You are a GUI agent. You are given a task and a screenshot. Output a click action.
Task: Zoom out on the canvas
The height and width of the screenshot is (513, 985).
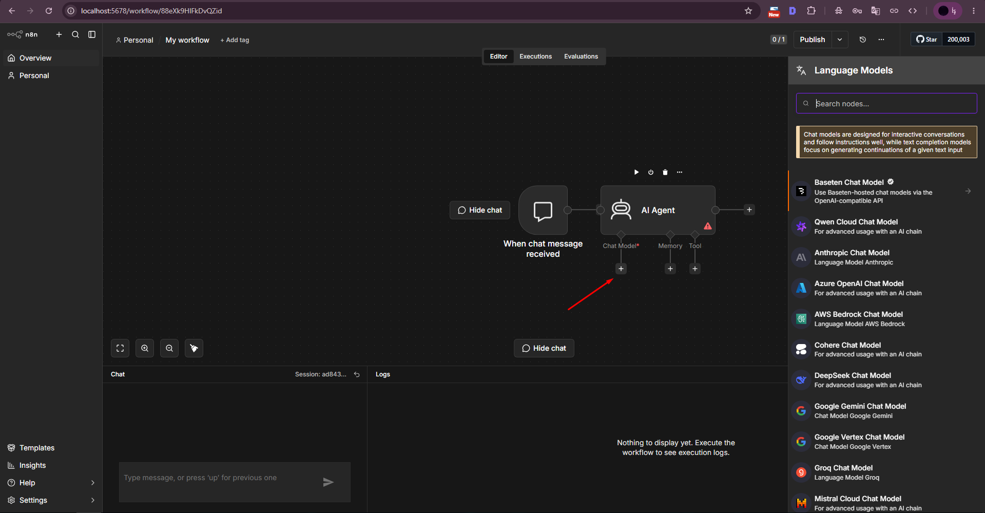[169, 348]
